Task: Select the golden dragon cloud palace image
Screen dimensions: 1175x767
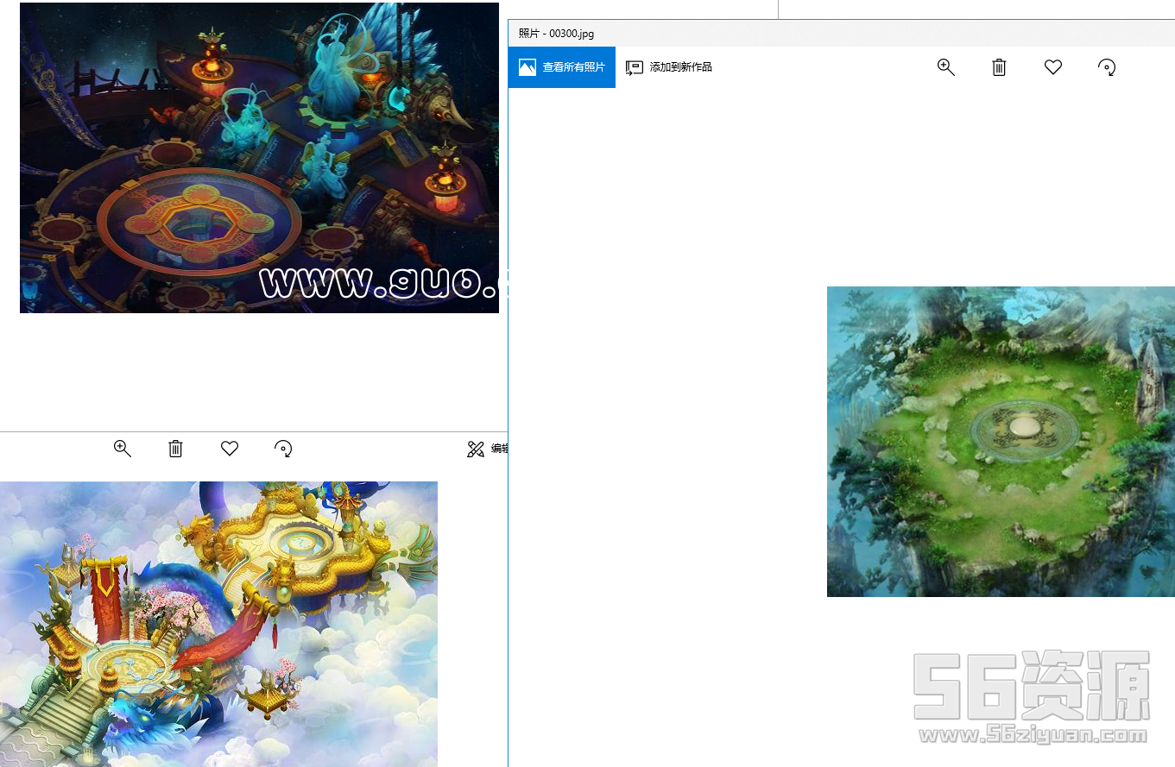Action: tap(218, 624)
